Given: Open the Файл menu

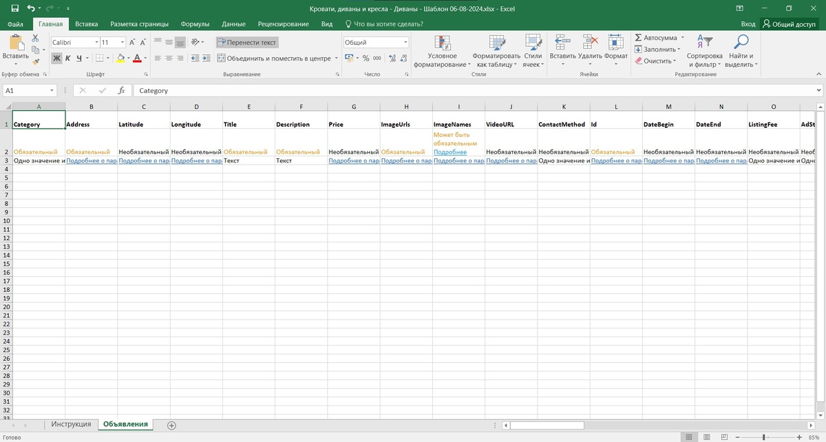Looking at the screenshot, I should pyautogui.click(x=15, y=24).
